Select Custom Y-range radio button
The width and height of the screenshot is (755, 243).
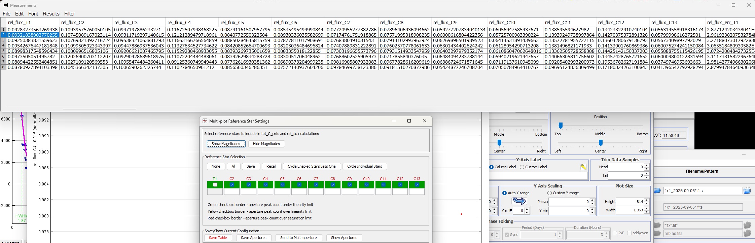549,193
